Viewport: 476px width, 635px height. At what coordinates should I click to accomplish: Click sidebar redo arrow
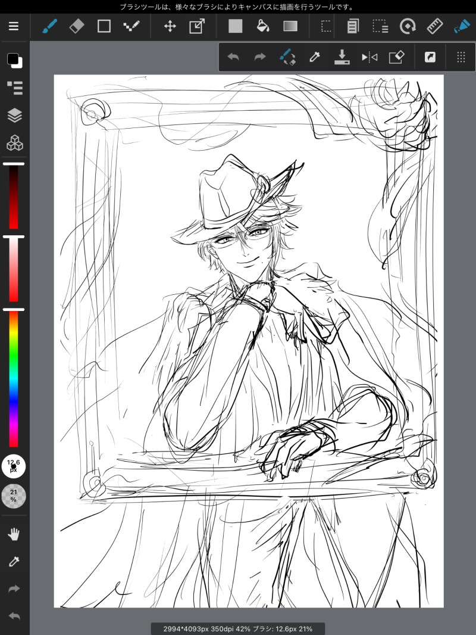tap(14, 589)
